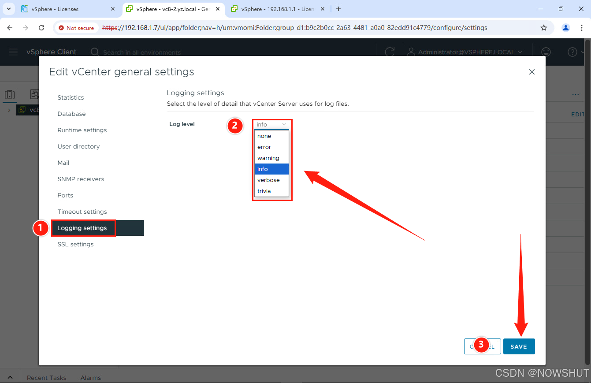Go to User directory settings

(78, 146)
